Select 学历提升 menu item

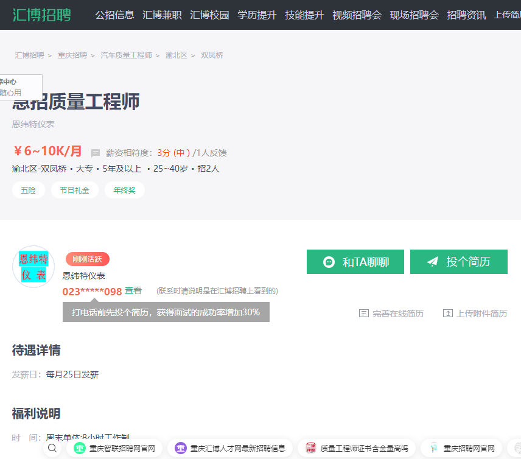tap(257, 15)
